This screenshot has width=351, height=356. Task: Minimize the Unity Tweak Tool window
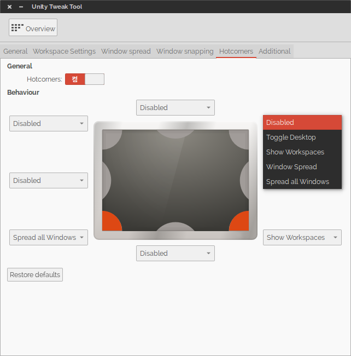pyautogui.click(x=21, y=7)
